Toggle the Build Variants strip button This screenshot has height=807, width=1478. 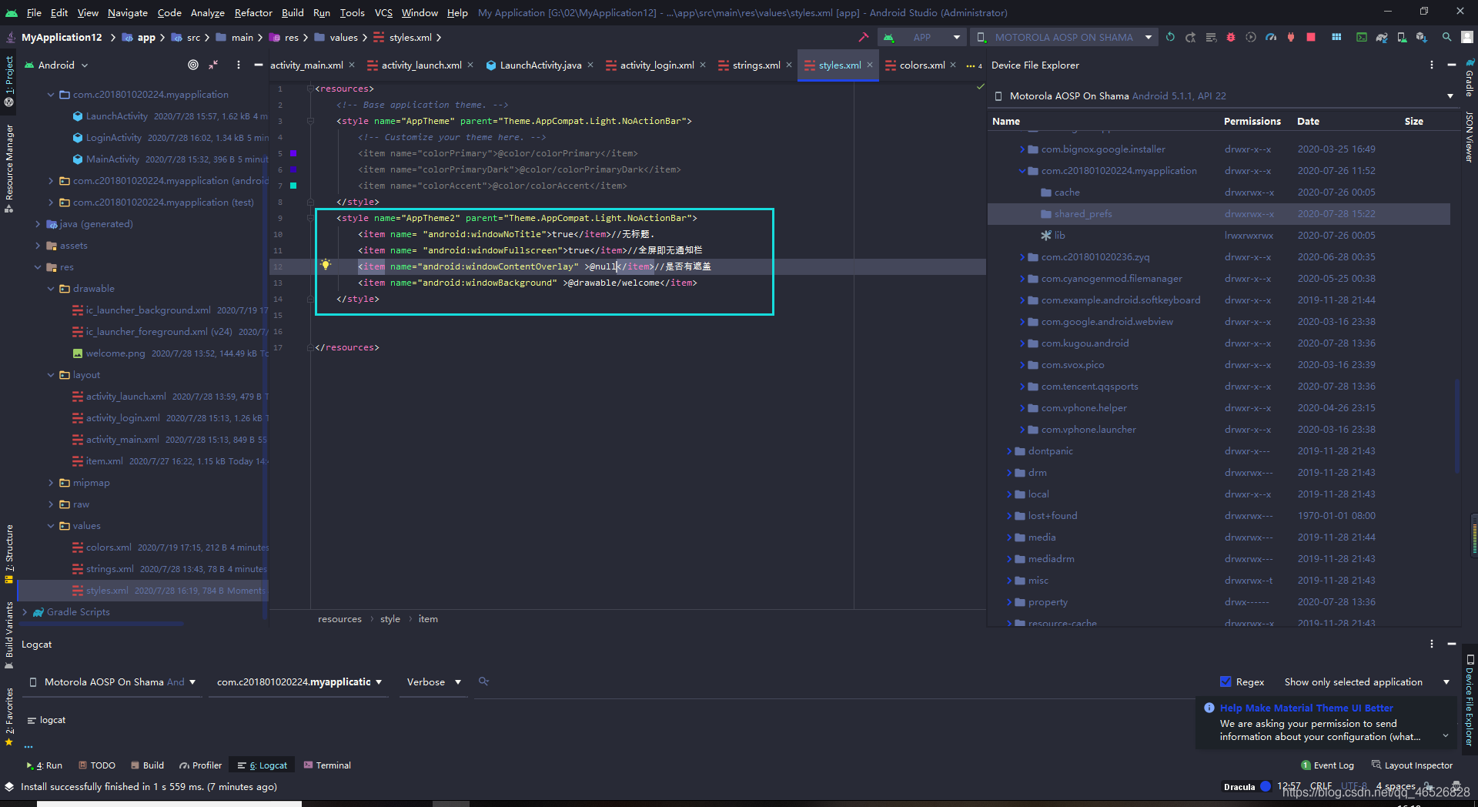8,635
